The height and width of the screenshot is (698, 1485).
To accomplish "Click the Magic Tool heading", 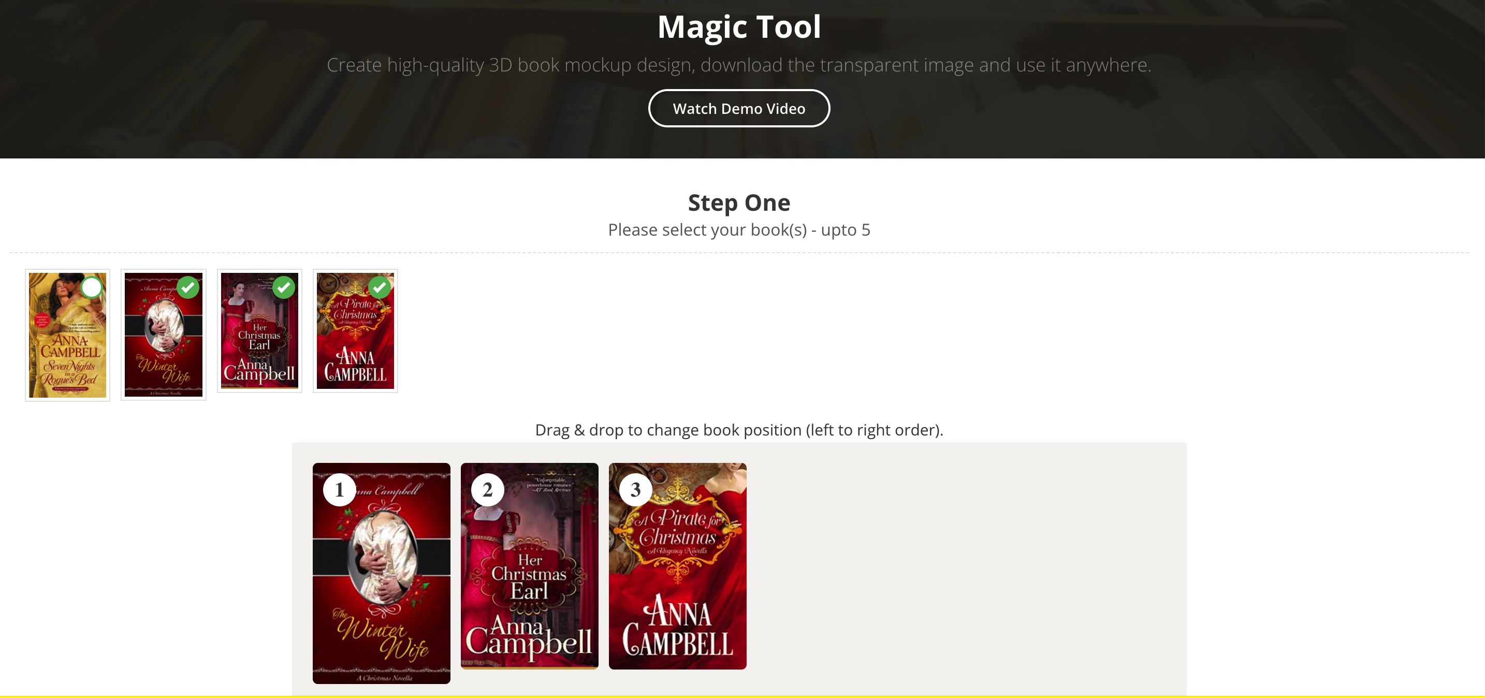I will click(x=739, y=27).
